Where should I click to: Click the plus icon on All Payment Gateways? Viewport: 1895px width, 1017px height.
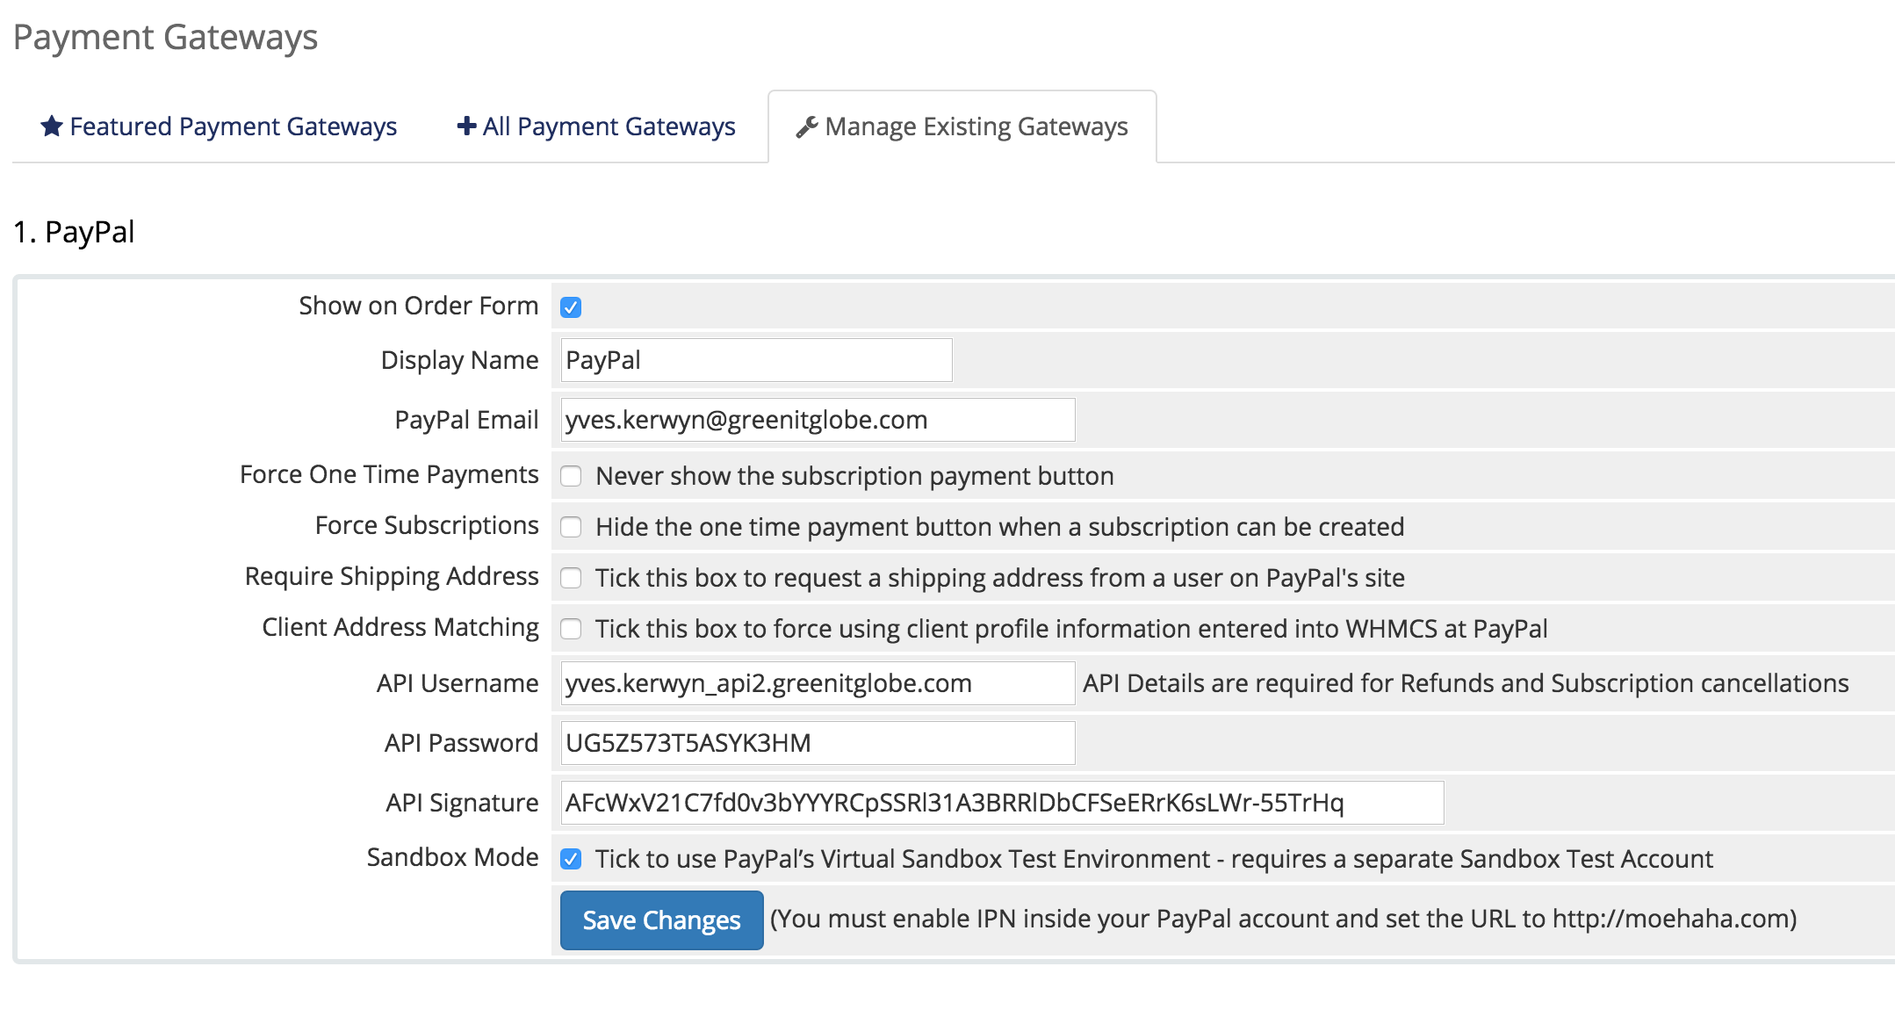[466, 126]
